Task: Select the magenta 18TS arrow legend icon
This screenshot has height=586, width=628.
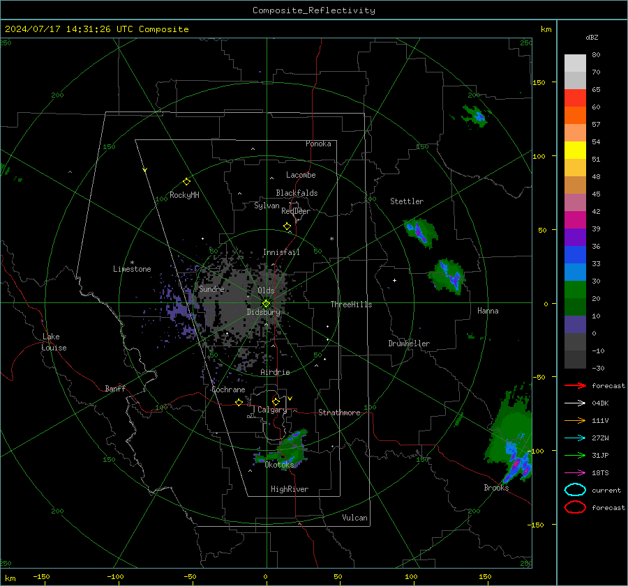Action: pyautogui.click(x=575, y=473)
